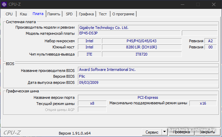Click the Набор микросхем label
222x137 pixels.
60,41
